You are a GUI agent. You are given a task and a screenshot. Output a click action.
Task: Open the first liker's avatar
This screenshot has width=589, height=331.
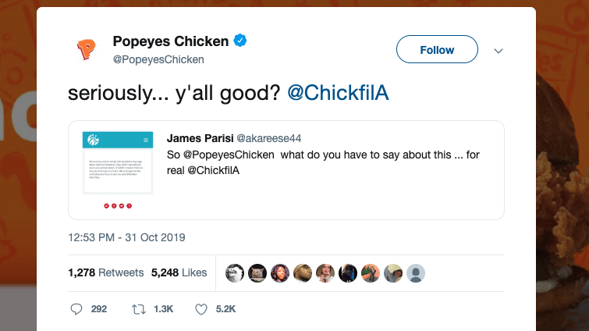tap(235, 273)
